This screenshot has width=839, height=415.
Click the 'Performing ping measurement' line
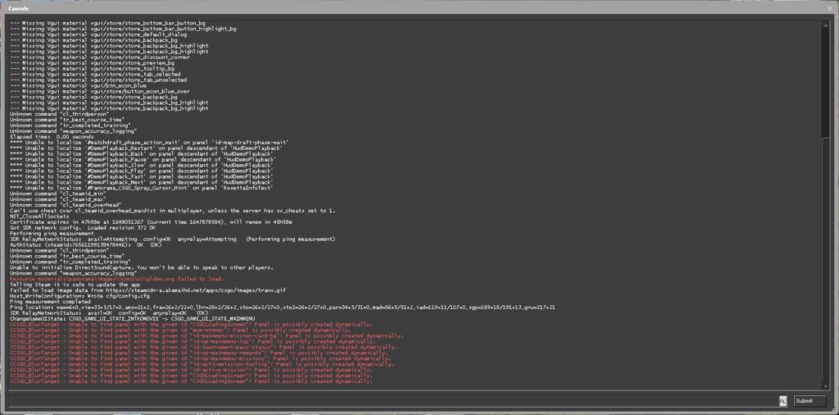[x=52, y=234]
